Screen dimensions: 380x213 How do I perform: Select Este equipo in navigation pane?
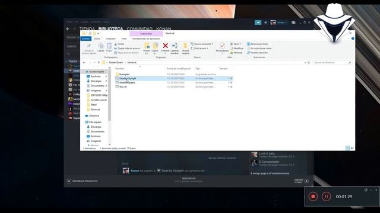95,122
